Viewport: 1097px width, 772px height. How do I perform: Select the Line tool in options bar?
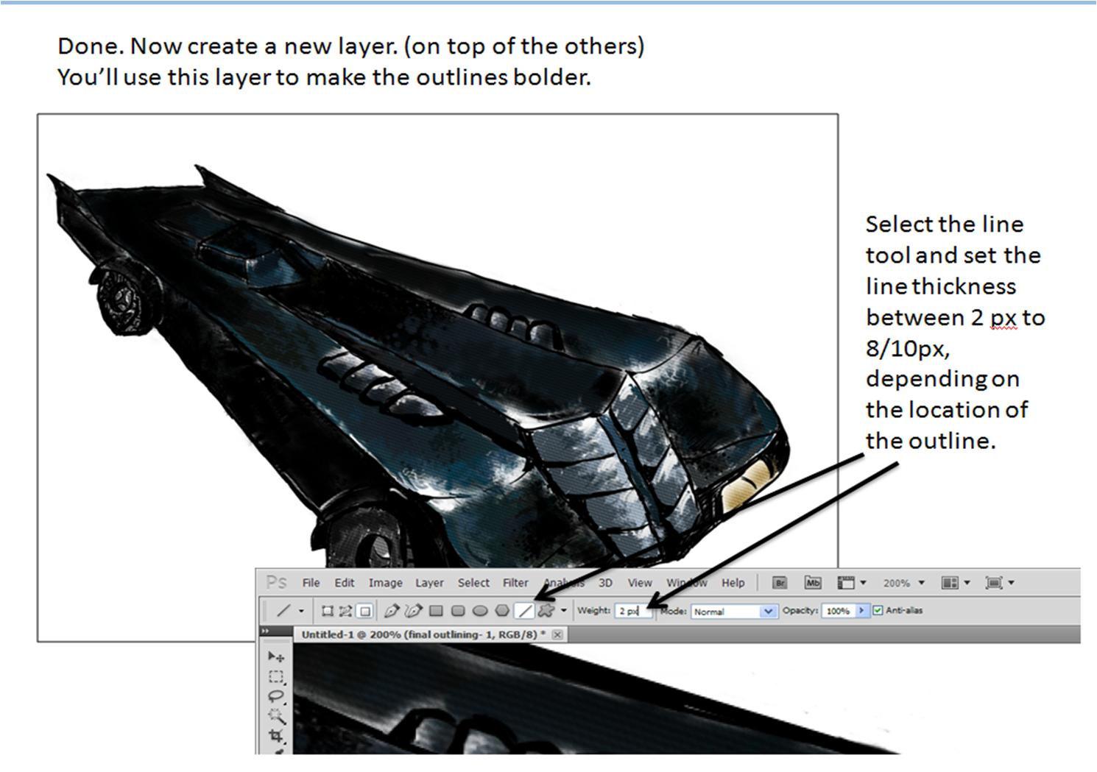coord(524,611)
